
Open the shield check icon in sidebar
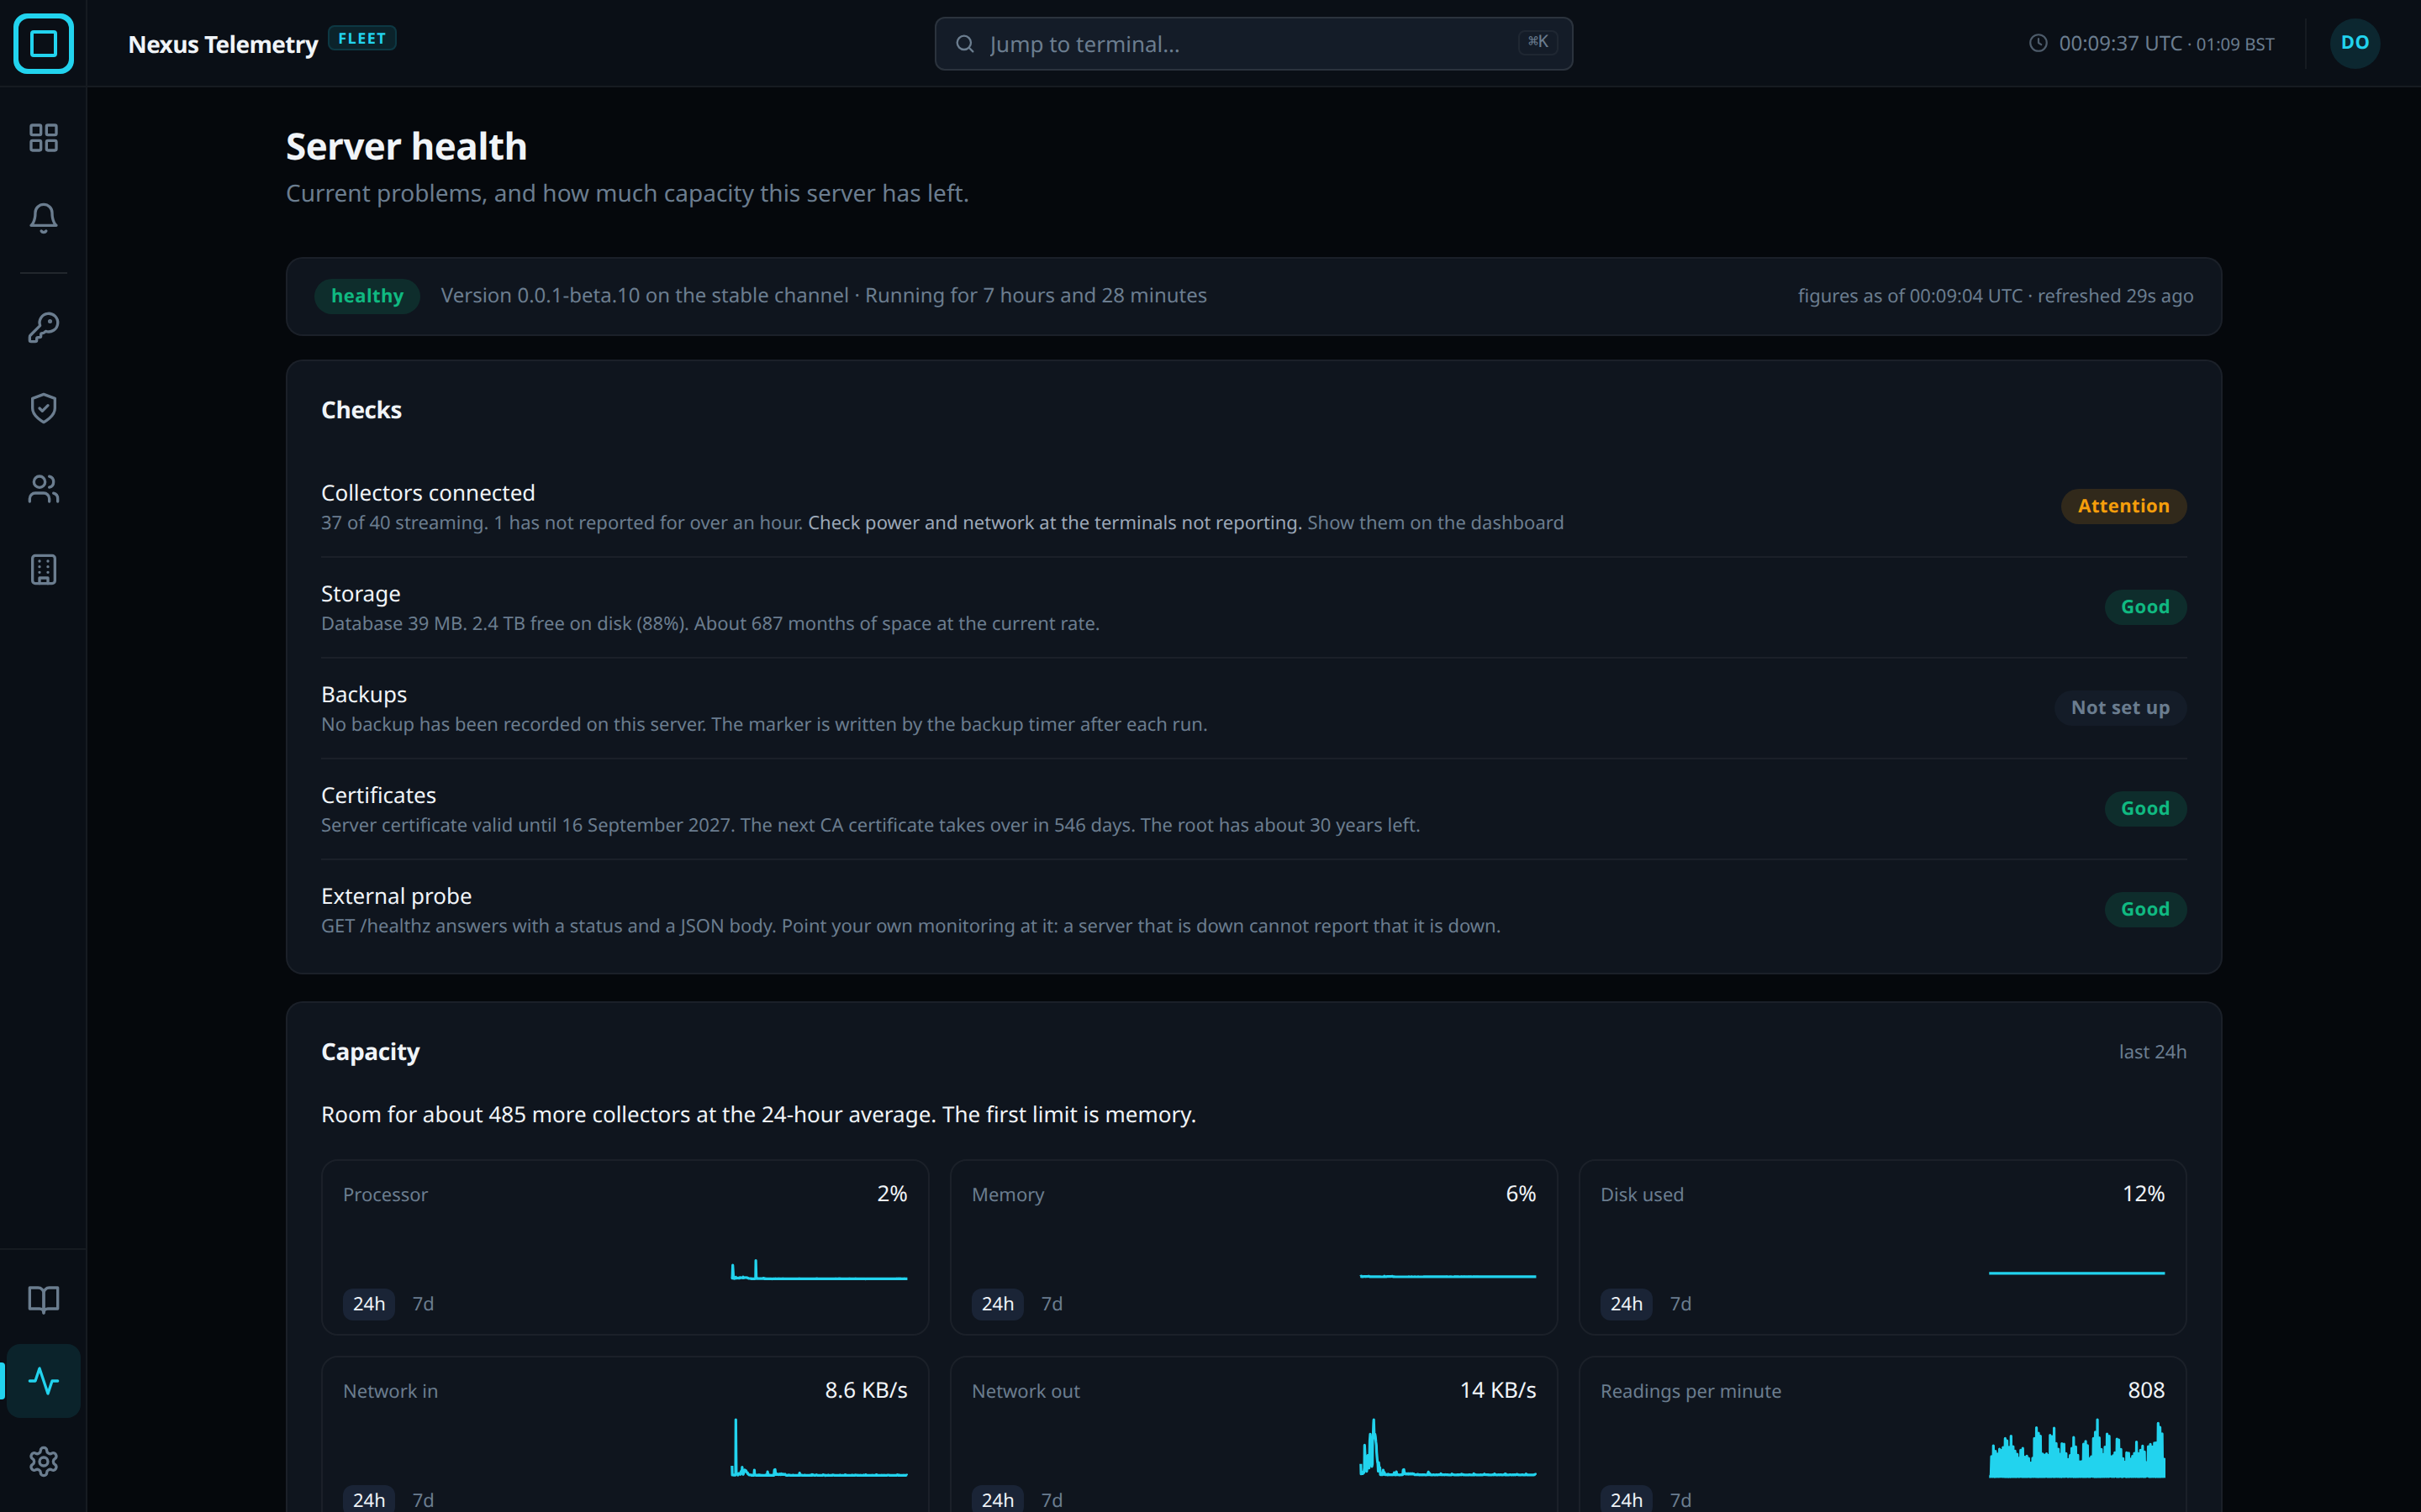click(43, 408)
